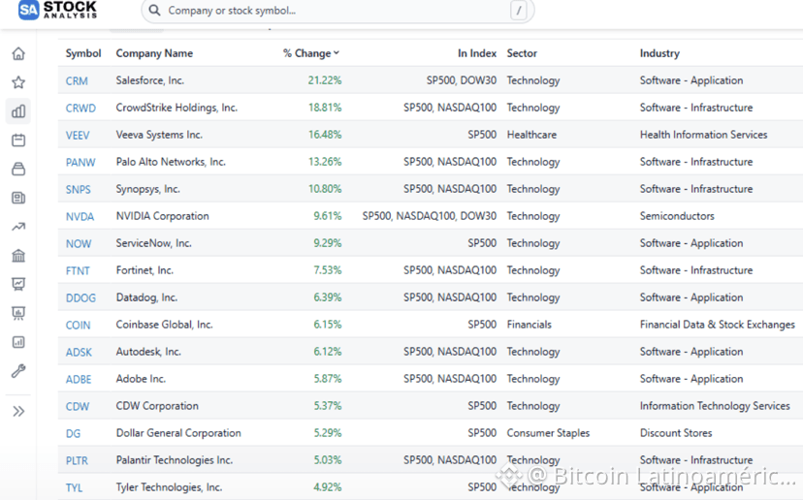803x500 pixels.
Task: Select the Health Information Services industry cell
Action: 704,135
